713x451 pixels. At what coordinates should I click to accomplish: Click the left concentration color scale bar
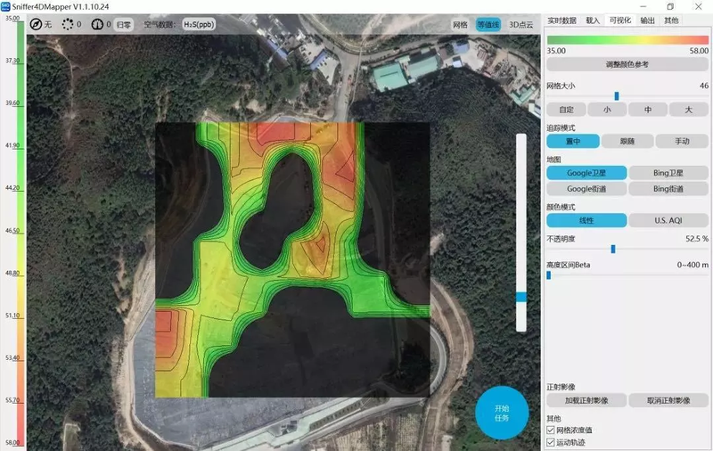tap(20, 233)
